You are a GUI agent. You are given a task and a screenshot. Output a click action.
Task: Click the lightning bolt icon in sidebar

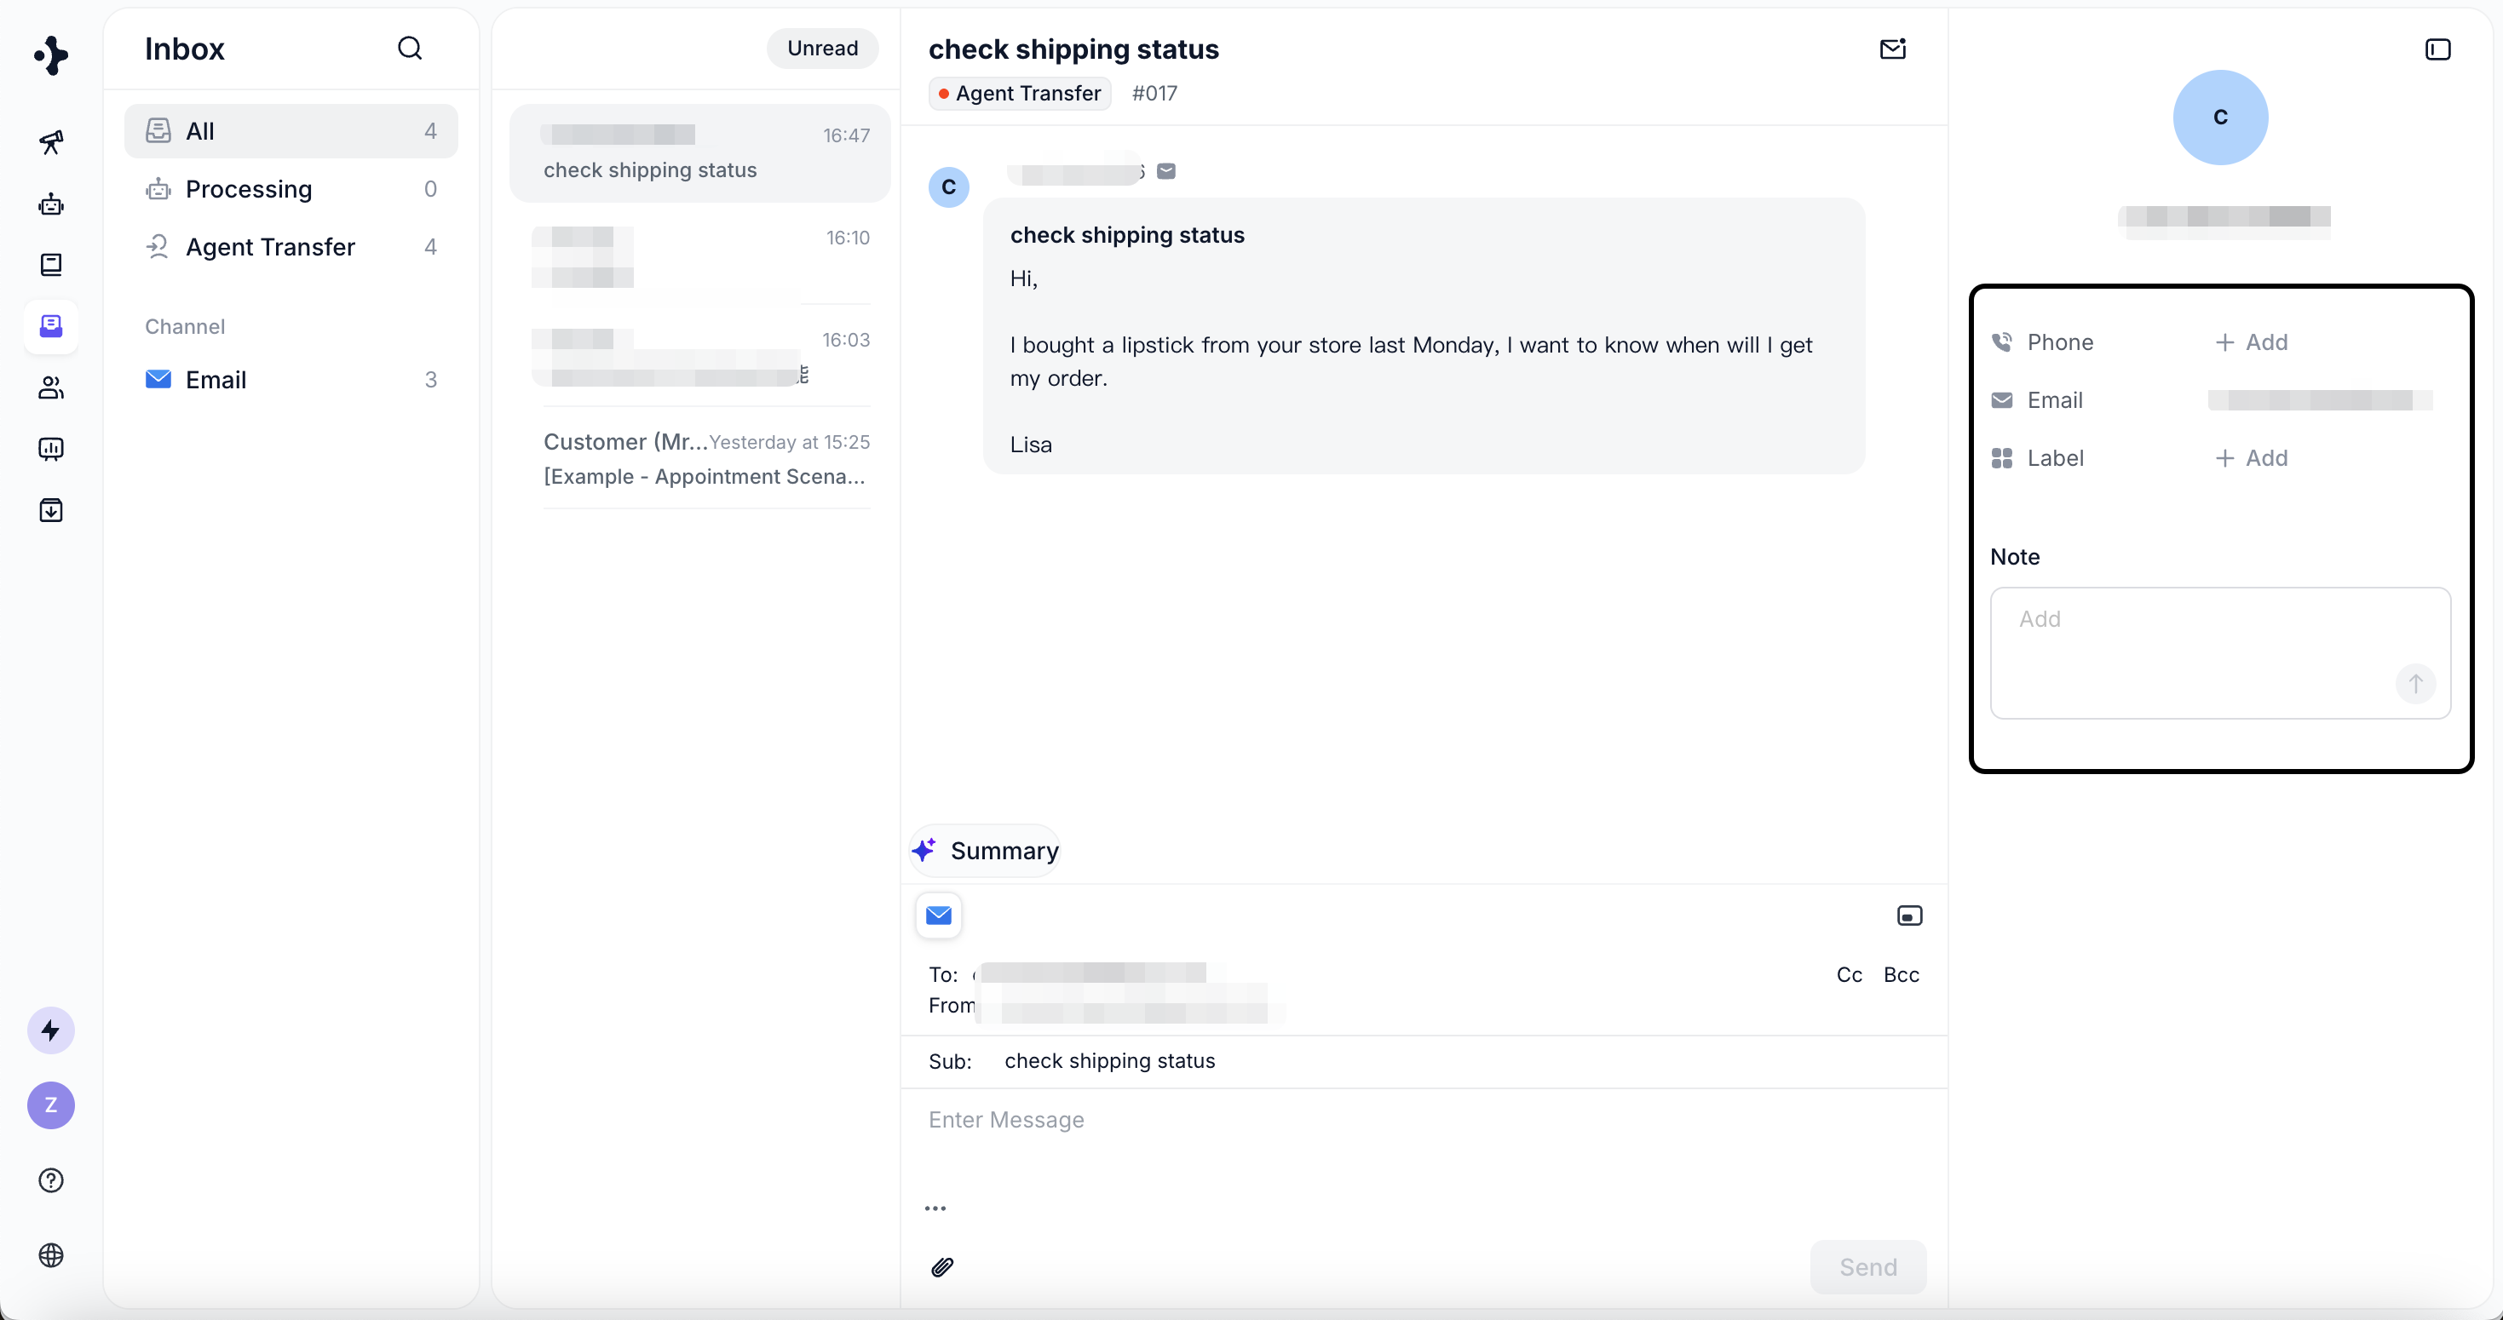50,1030
